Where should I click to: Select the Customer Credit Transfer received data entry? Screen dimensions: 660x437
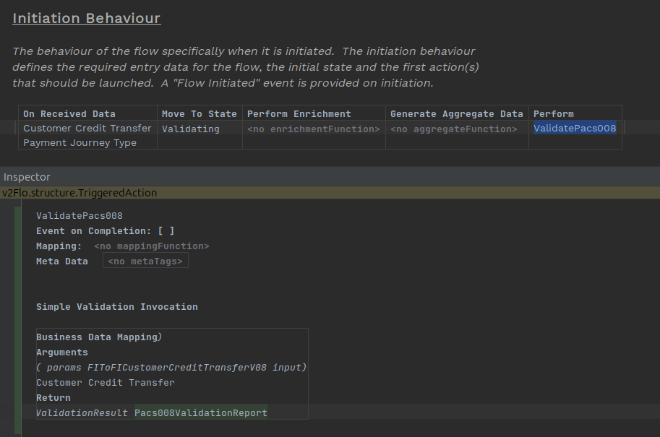point(87,128)
